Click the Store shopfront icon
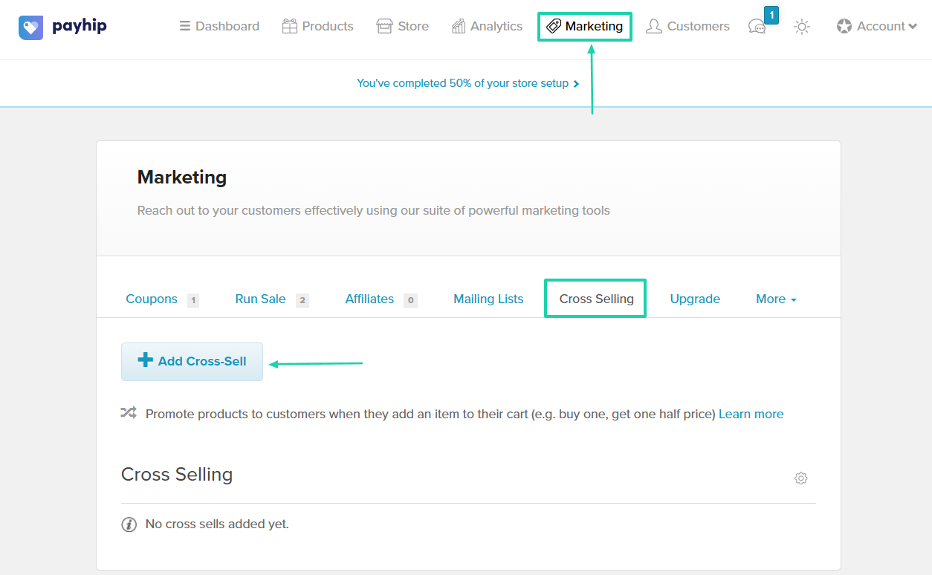Viewport: 932px width, 575px height. click(x=384, y=27)
